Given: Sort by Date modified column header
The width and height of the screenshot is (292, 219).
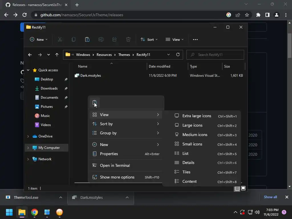Looking at the screenshot, I should coord(167,66).
